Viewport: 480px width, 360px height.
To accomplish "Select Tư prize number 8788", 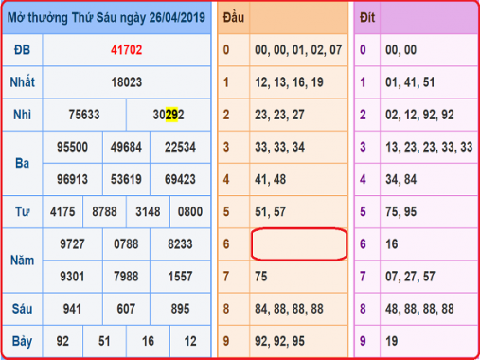I will click(x=104, y=212).
